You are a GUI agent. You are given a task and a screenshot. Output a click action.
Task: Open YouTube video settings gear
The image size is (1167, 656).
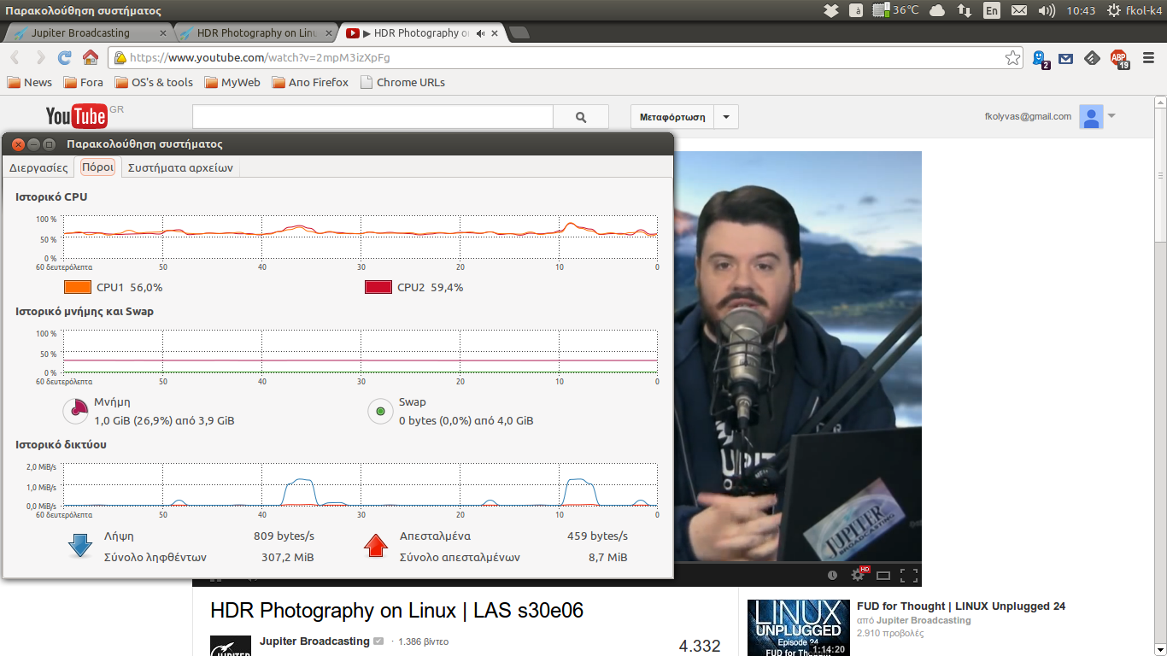[x=858, y=575]
